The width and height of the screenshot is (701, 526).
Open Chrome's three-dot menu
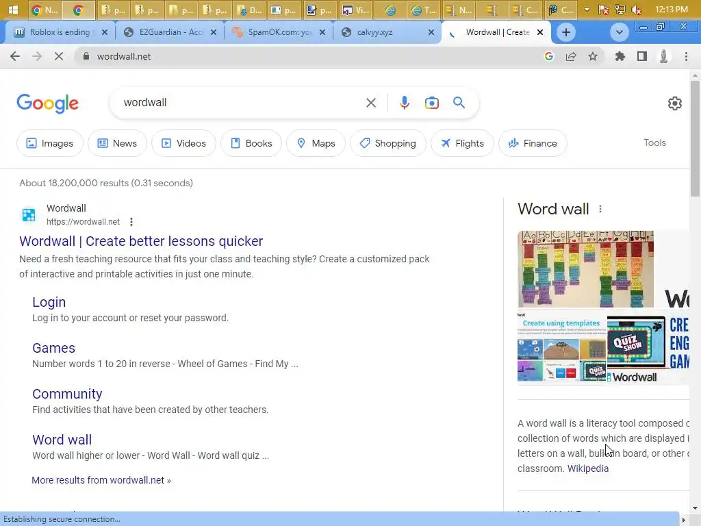[686, 56]
